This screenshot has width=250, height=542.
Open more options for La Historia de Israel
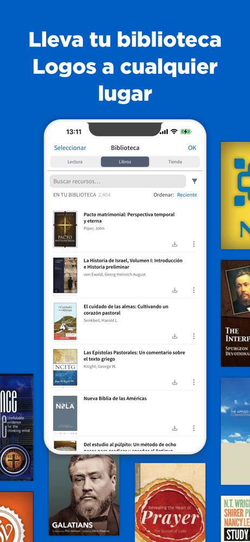[194, 291]
